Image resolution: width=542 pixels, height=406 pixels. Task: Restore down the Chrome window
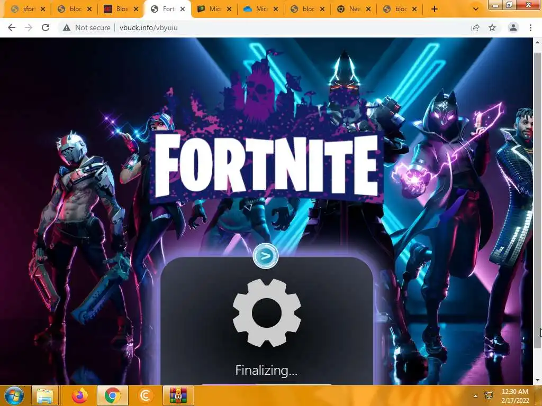coord(510,4)
